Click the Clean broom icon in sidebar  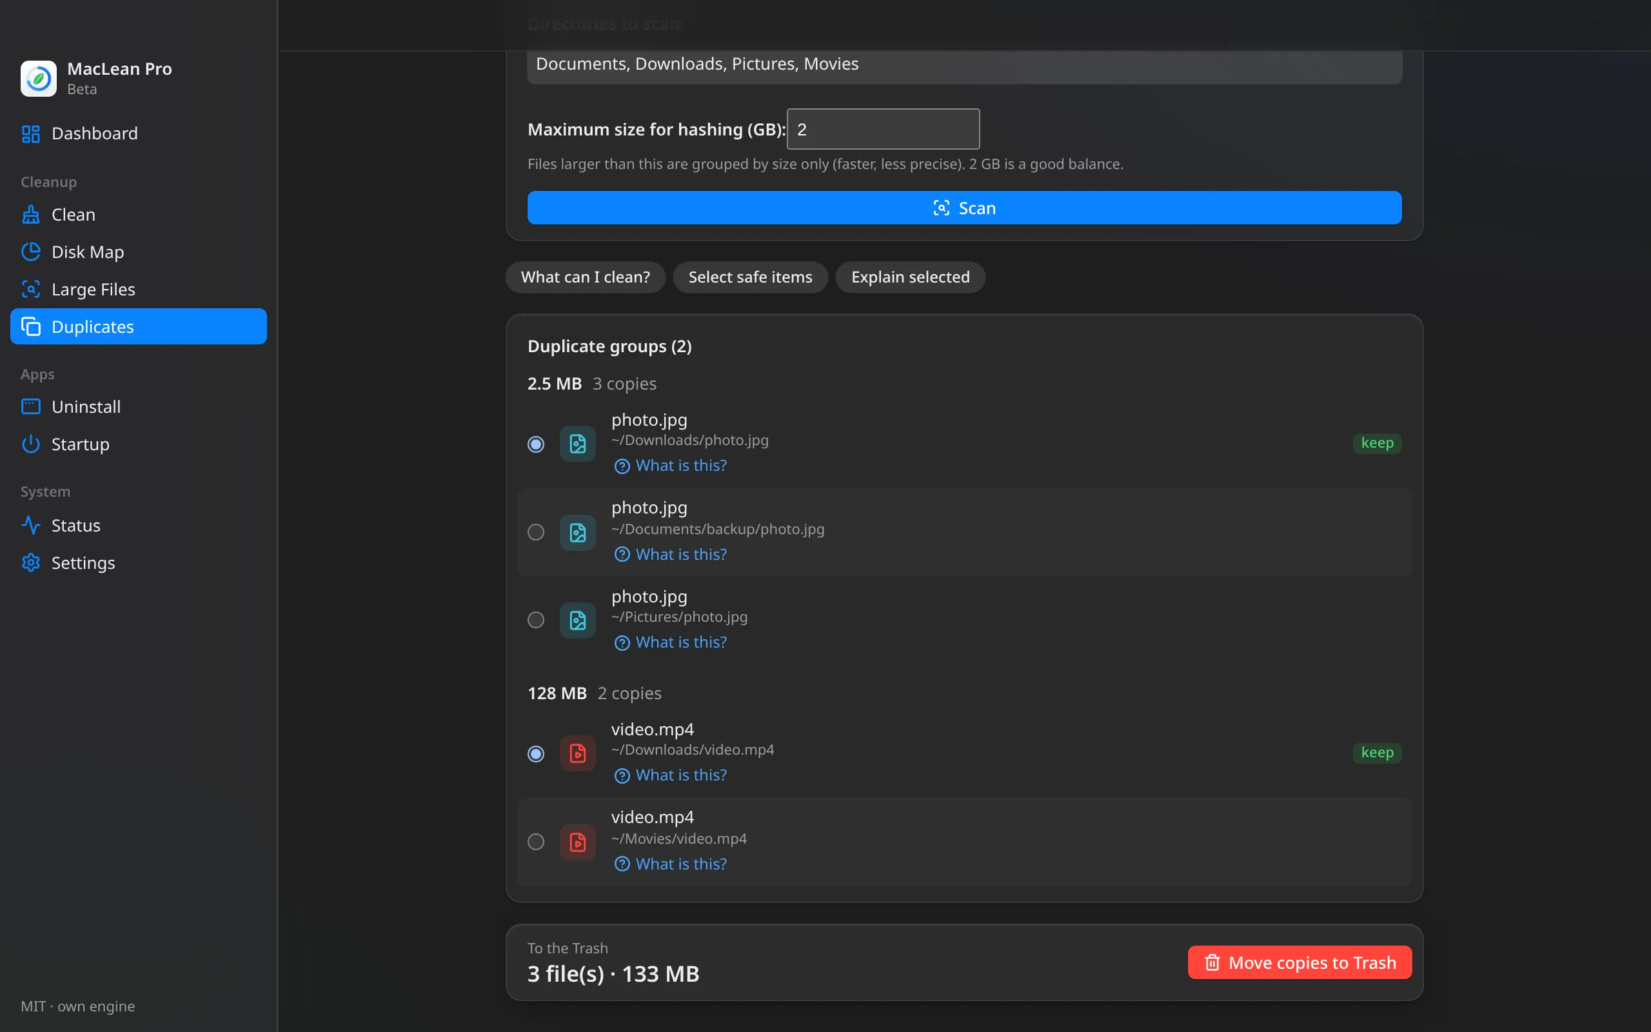click(x=31, y=214)
